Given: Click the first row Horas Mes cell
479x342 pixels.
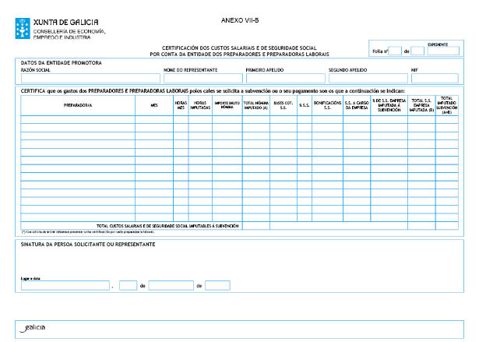Looking at the screenshot, I should point(181,120).
